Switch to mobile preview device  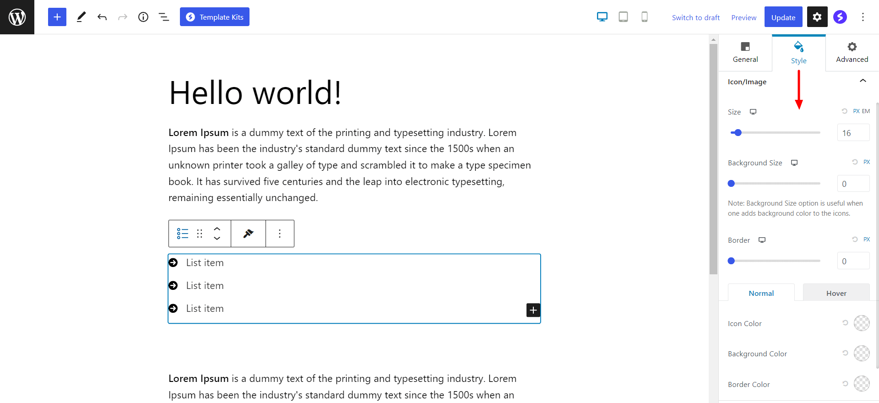click(x=644, y=17)
